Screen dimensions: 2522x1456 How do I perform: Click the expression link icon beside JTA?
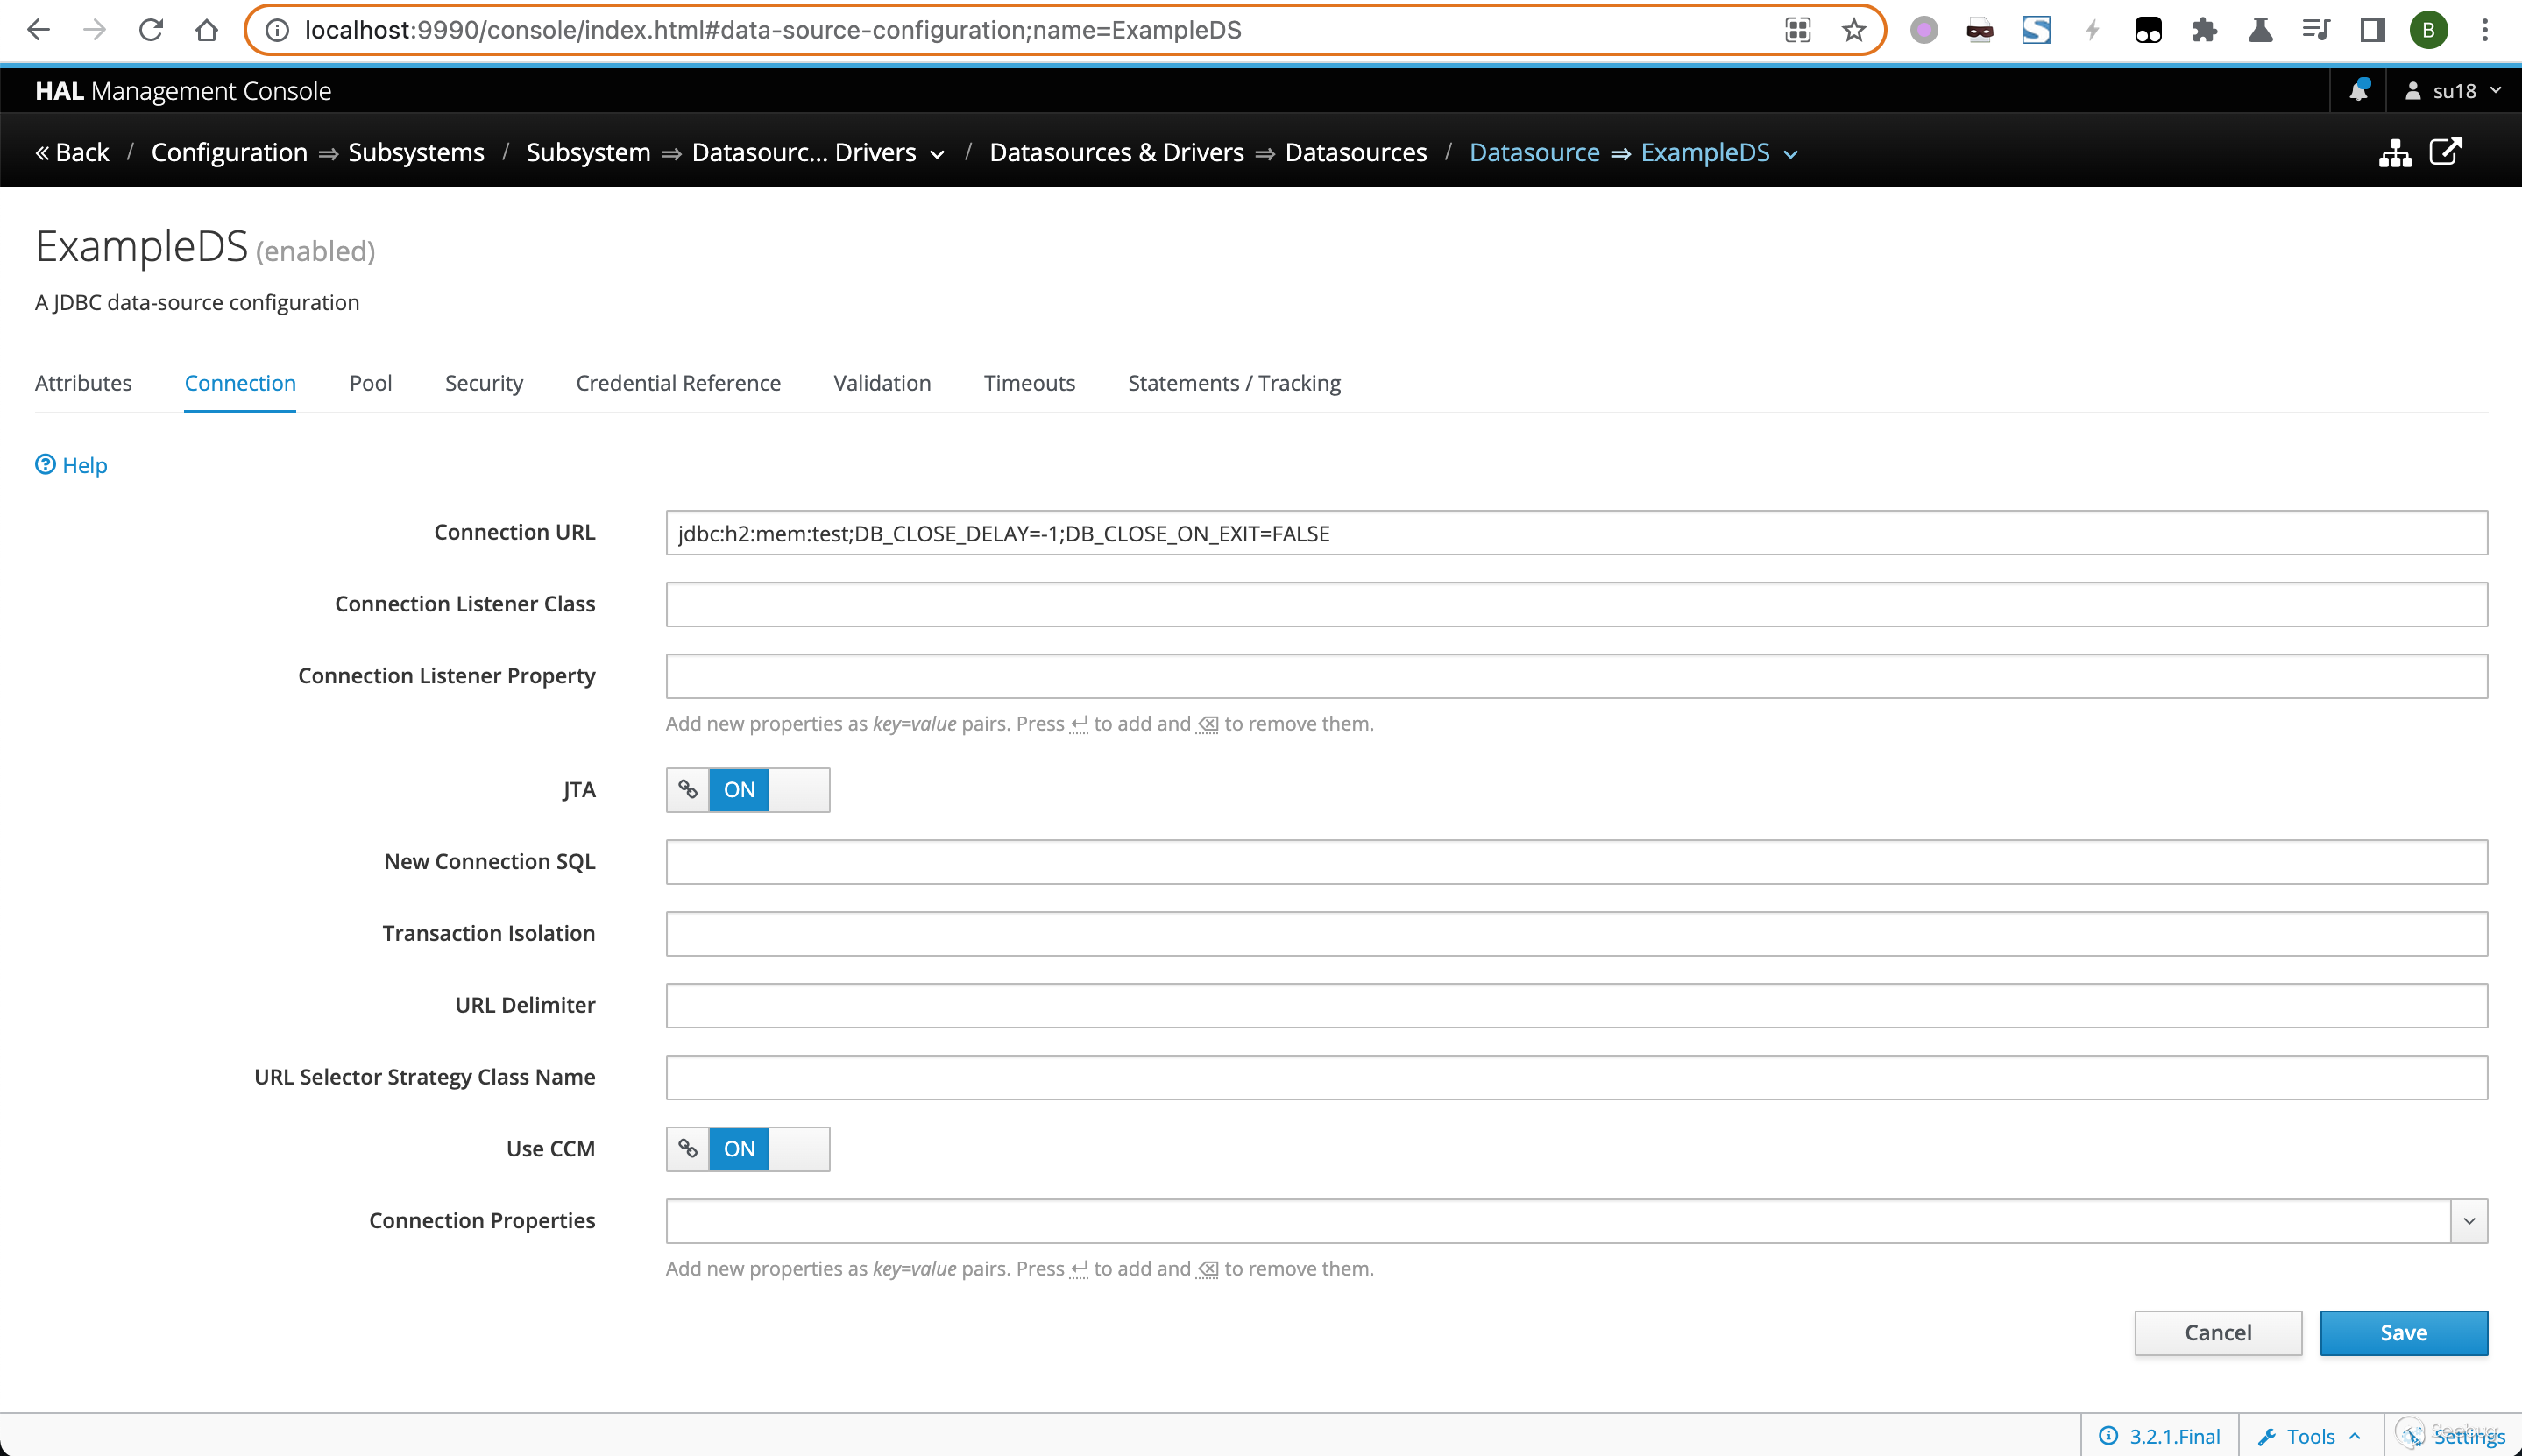[x=688, y=790]
